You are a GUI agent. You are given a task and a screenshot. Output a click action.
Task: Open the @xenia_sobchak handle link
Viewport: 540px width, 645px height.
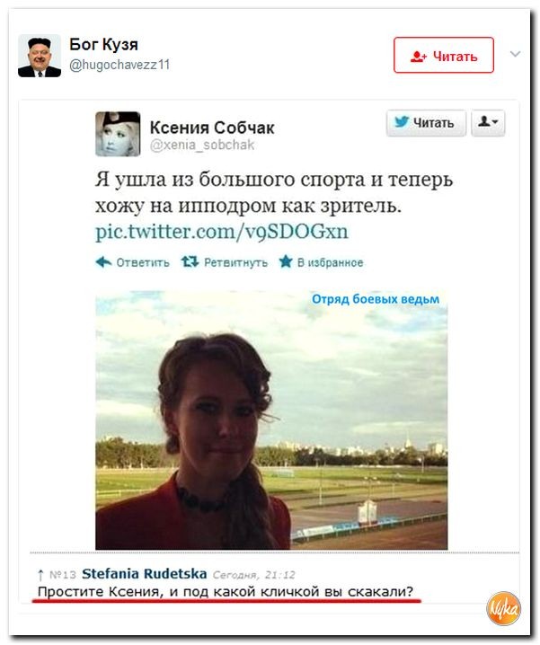202,146
